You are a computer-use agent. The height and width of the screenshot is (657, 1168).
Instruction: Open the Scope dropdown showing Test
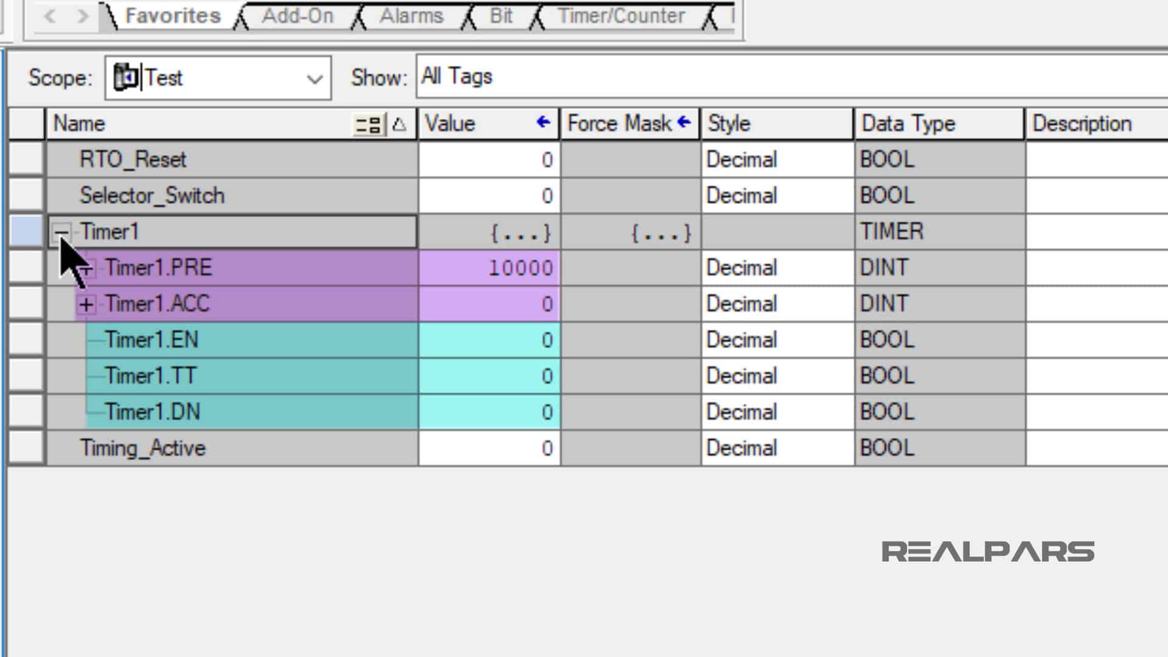pyautogui.click(x=313, y=77)
